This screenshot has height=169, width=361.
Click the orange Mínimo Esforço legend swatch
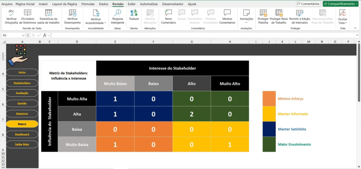[269, 99]
